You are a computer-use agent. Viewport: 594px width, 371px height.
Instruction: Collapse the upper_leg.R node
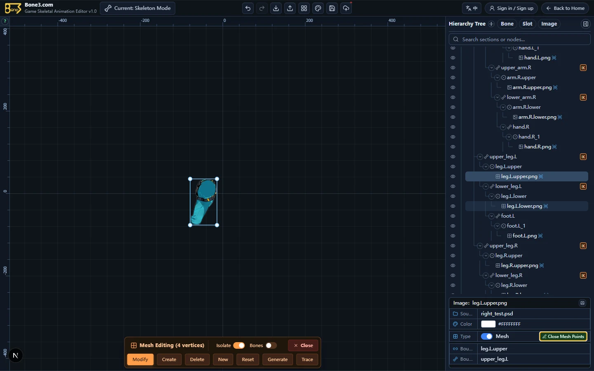click(x=480, y=246)
